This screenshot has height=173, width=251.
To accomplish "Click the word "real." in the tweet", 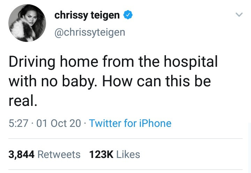I will coord(23,100).
